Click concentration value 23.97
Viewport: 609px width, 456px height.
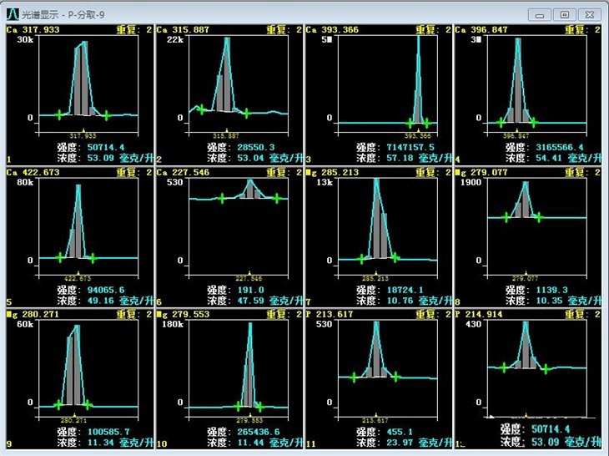click(400, 443)
